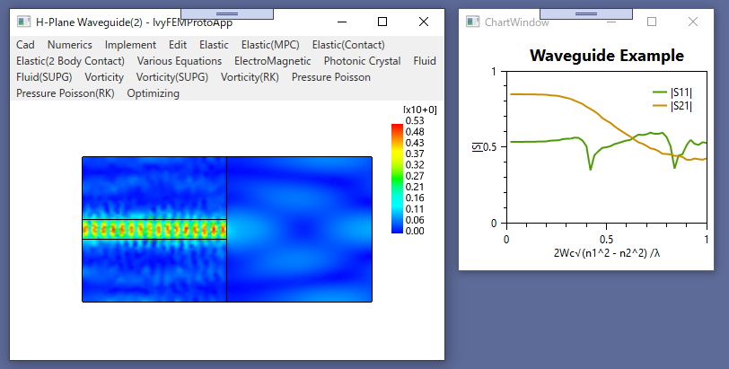Close the ChartWindow
The width and height of the screenshot is (729, 369).
pos(693,22)
